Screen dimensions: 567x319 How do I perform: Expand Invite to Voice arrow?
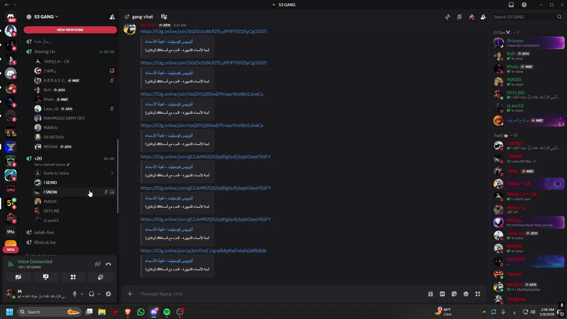point(112,173)
